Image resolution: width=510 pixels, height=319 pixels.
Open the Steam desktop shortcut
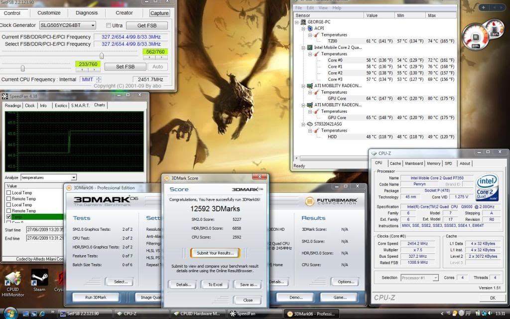click(x=39, y=281)
